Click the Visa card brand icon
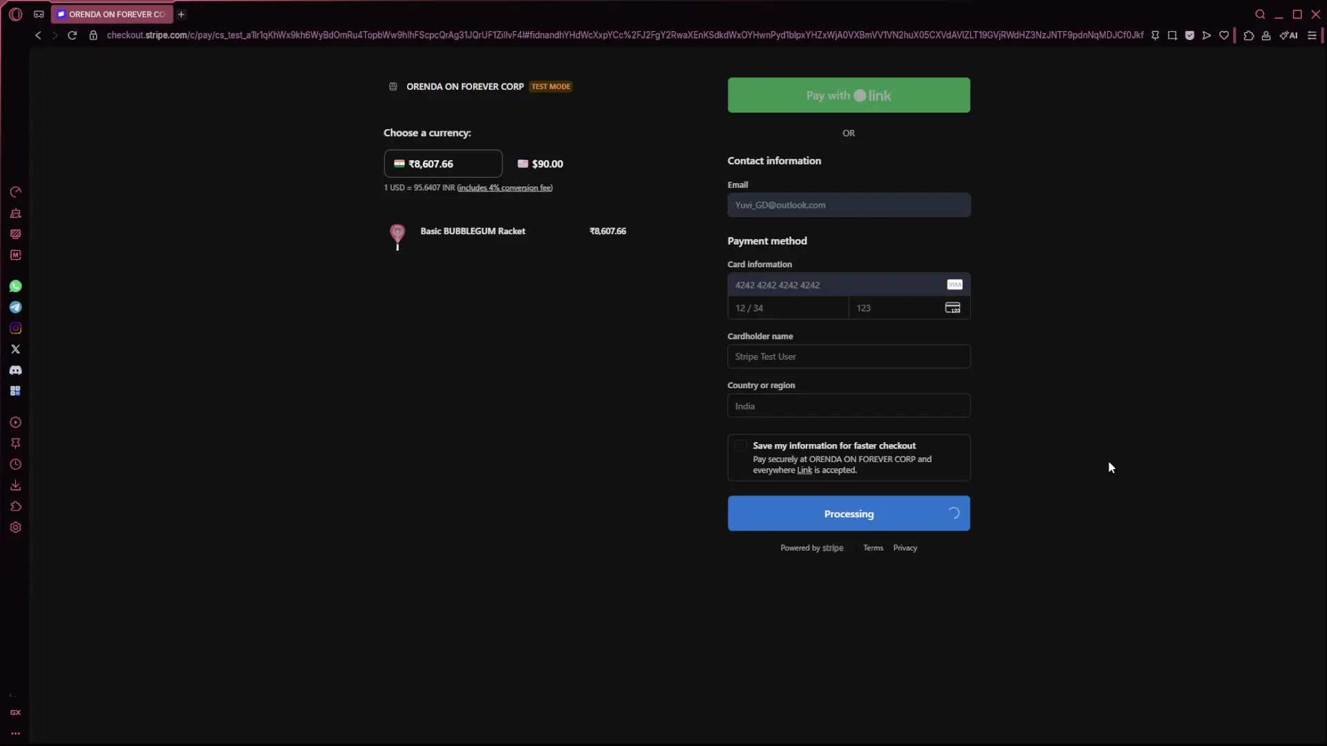This screenshot has height=746, width=1327. coord(954,285)
